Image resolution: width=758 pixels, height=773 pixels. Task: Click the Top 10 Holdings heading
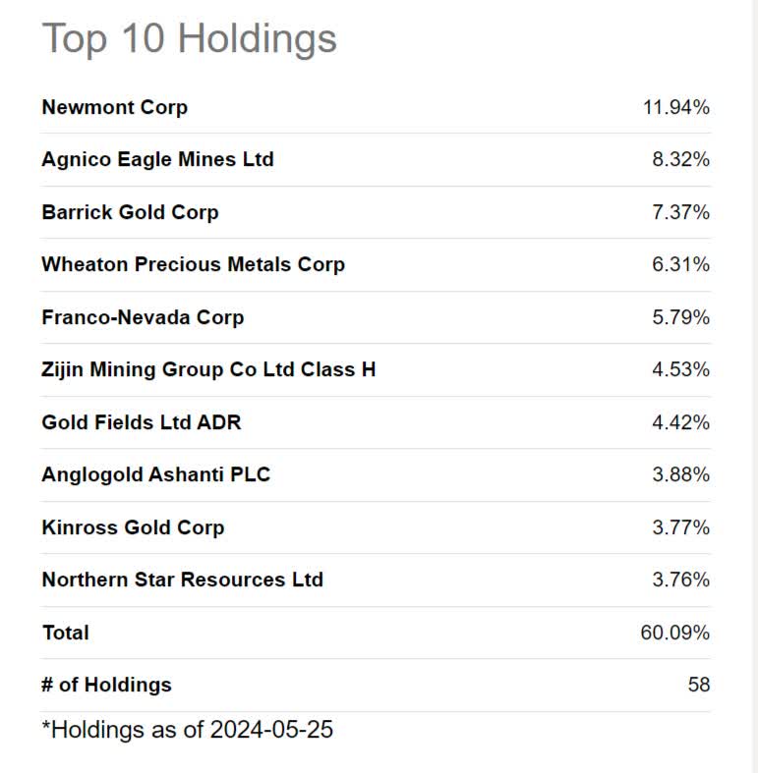(x=190, y=39)
